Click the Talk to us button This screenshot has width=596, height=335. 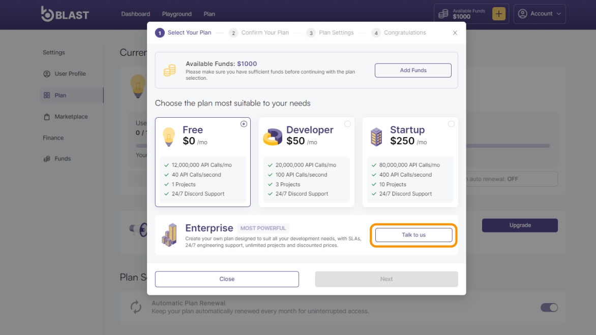(x=413, y=235)
